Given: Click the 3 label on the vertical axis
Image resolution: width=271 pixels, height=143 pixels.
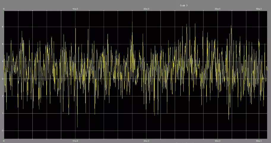Looking at the screenshot, I should 3,79.
